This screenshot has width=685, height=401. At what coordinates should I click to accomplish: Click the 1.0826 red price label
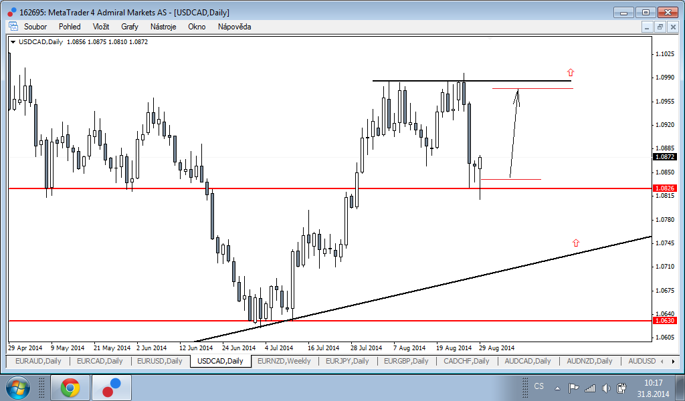pos(664,188)
